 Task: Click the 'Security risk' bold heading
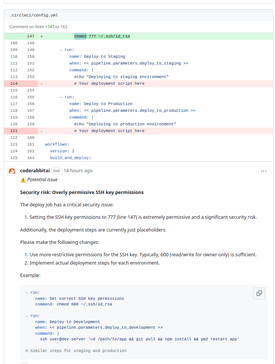(x=82, y=193)
